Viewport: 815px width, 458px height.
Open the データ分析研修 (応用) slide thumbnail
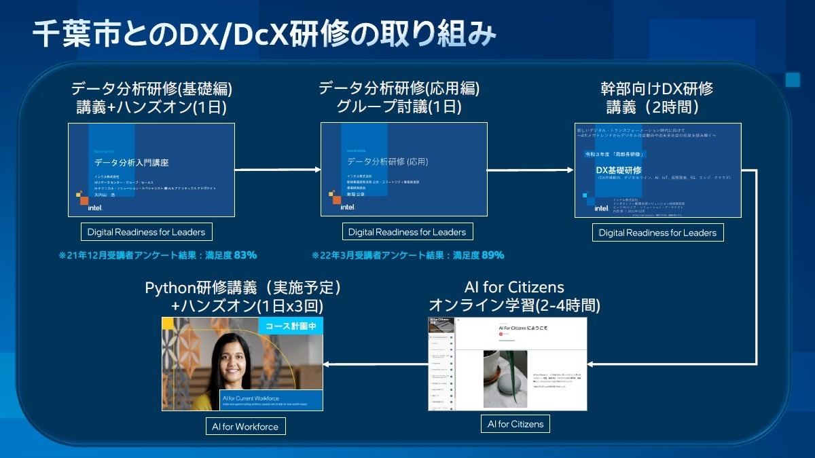404,170
